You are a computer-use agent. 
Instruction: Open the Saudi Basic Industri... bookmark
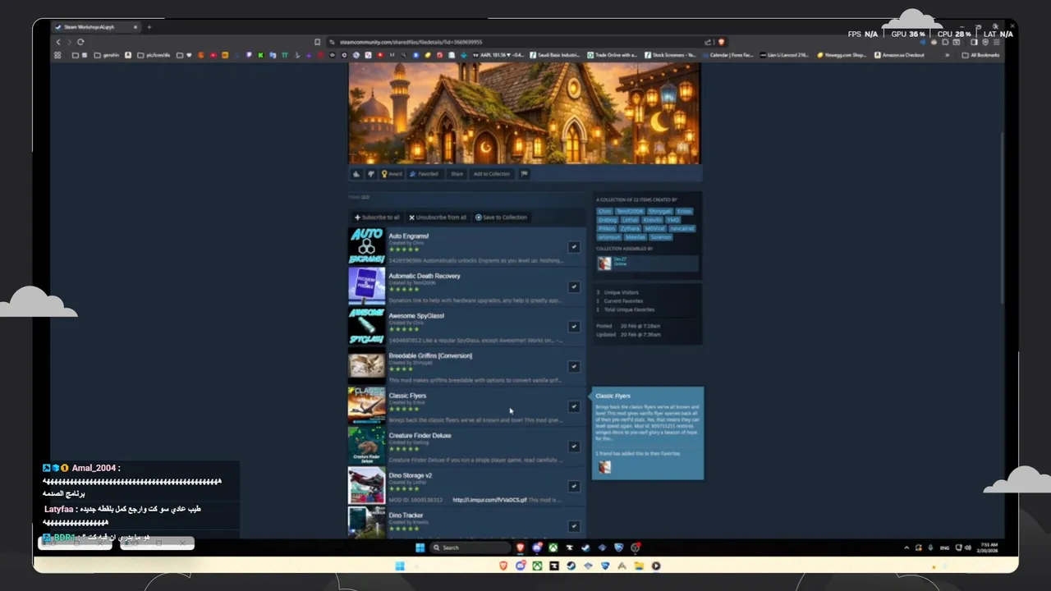pyautogui.click(x=554, y=55)
